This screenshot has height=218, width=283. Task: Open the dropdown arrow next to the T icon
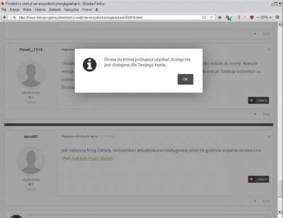coord(245,18)
